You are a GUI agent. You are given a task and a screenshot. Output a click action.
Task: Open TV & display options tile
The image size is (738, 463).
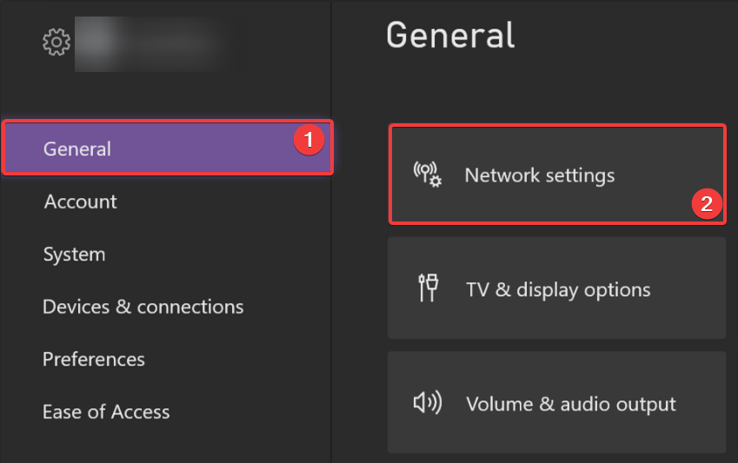tap(556, 288)
